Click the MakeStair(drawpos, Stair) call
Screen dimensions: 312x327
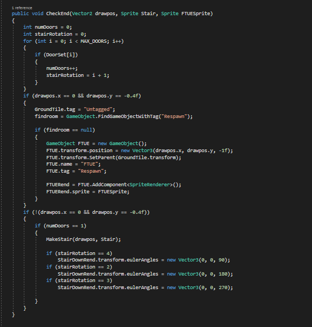(82, 239)
